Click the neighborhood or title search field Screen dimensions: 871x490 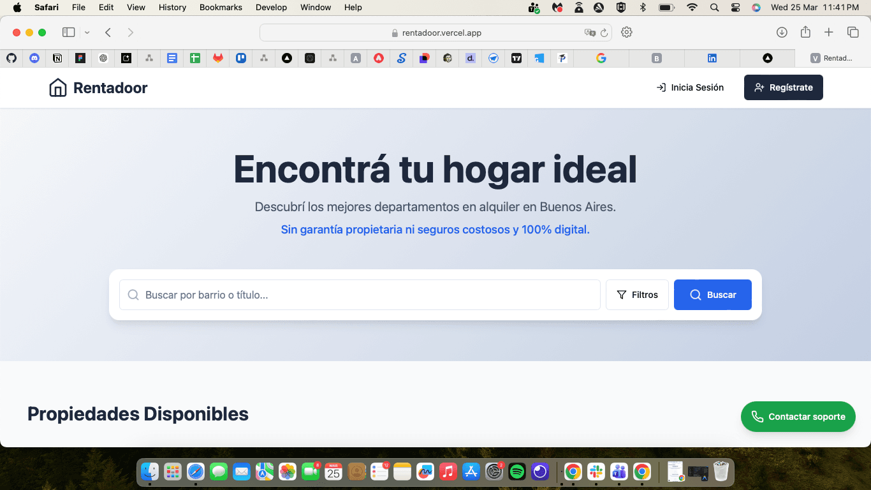(360, 295)
